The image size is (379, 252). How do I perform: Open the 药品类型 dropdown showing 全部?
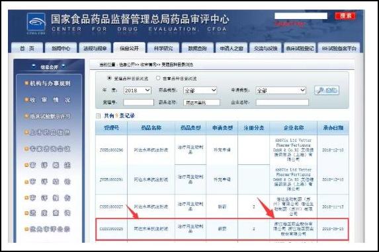(200, 90)
